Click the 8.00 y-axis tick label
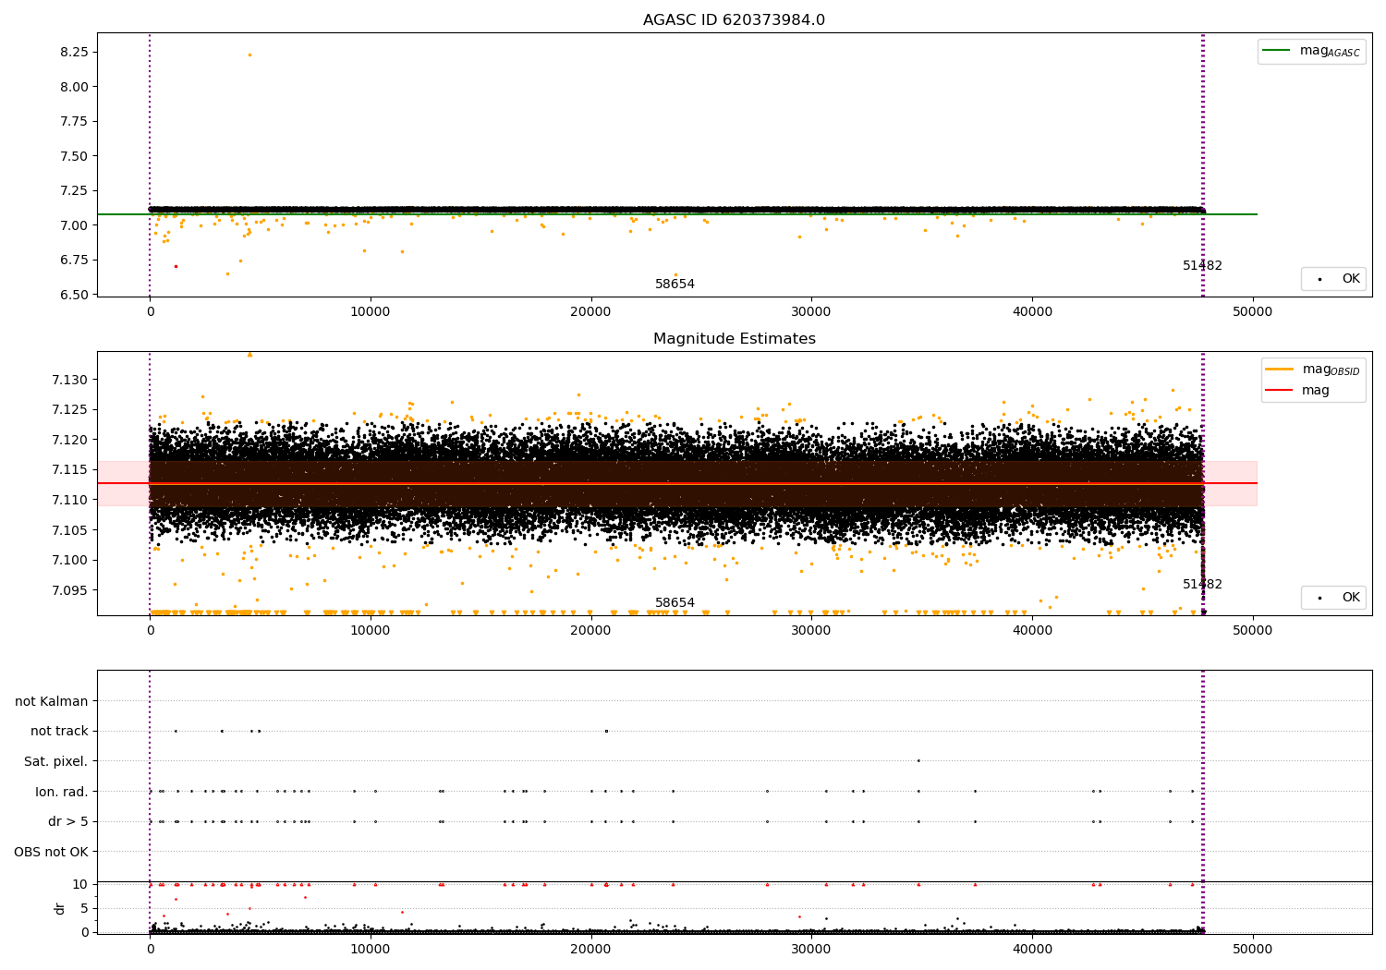Viewport: 1386px width, 970px height. pyautogui.click(x=73, y=87)
